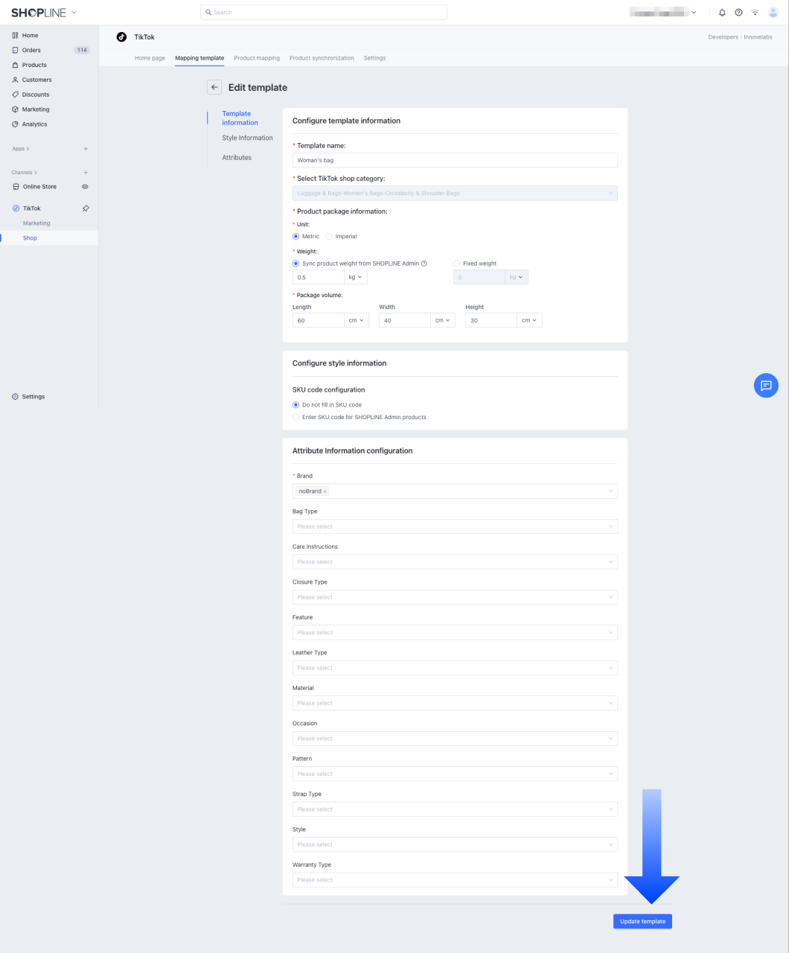The width and height of the screenshot is (789, 953).
Task: Open the Leather Type dropdown
Action: [455, 668]
